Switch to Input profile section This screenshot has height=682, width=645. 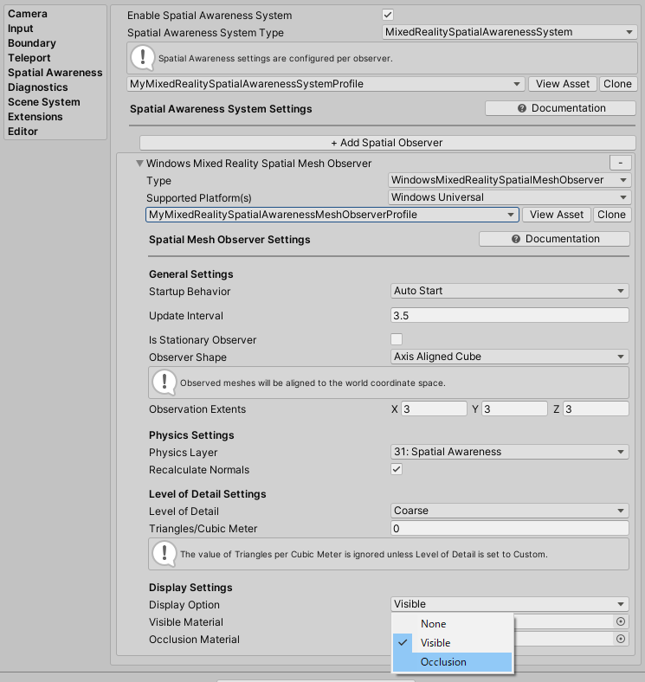coord(21,29)
